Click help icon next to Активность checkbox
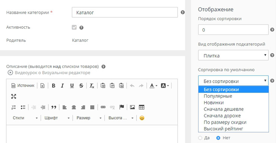Image resolution: width=276 pixels, height=143 pixels. pyautogui.click(x=81, y=27)
